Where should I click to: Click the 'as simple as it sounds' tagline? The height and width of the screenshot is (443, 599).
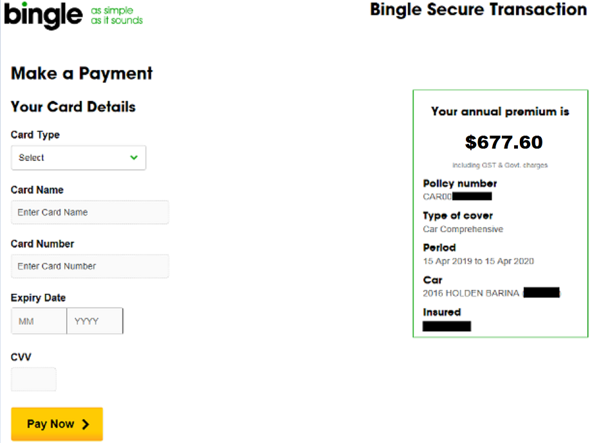[x=116, y=15]
